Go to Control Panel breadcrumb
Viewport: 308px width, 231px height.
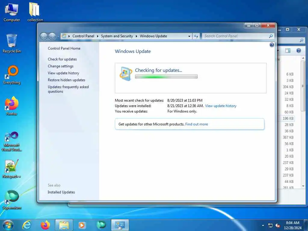click(x=83, y=36)
